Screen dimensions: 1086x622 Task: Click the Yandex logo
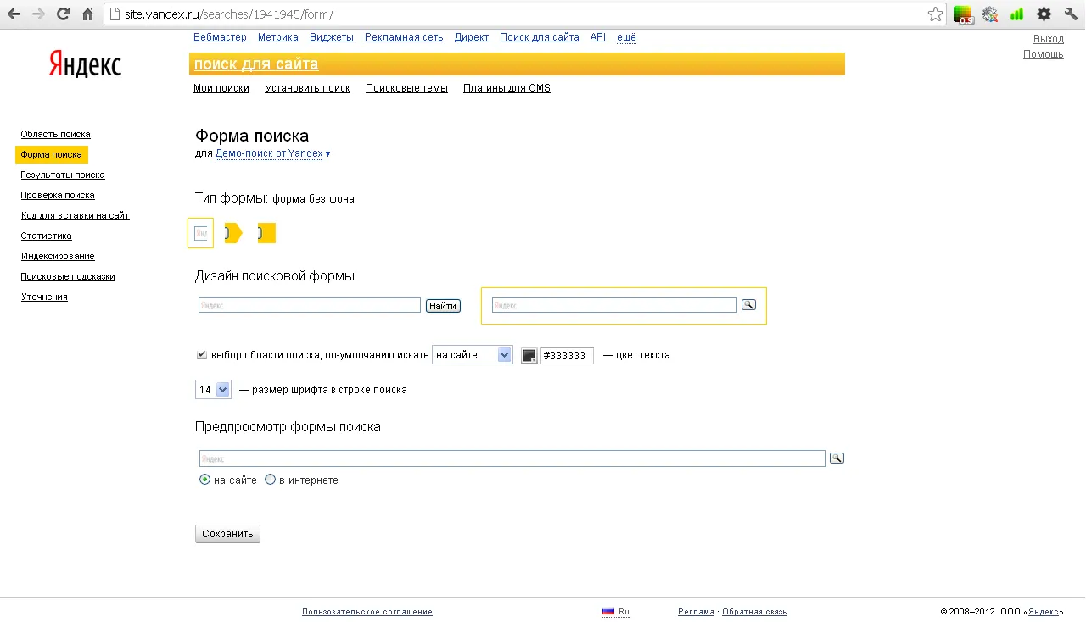click(x=85, y=64)
